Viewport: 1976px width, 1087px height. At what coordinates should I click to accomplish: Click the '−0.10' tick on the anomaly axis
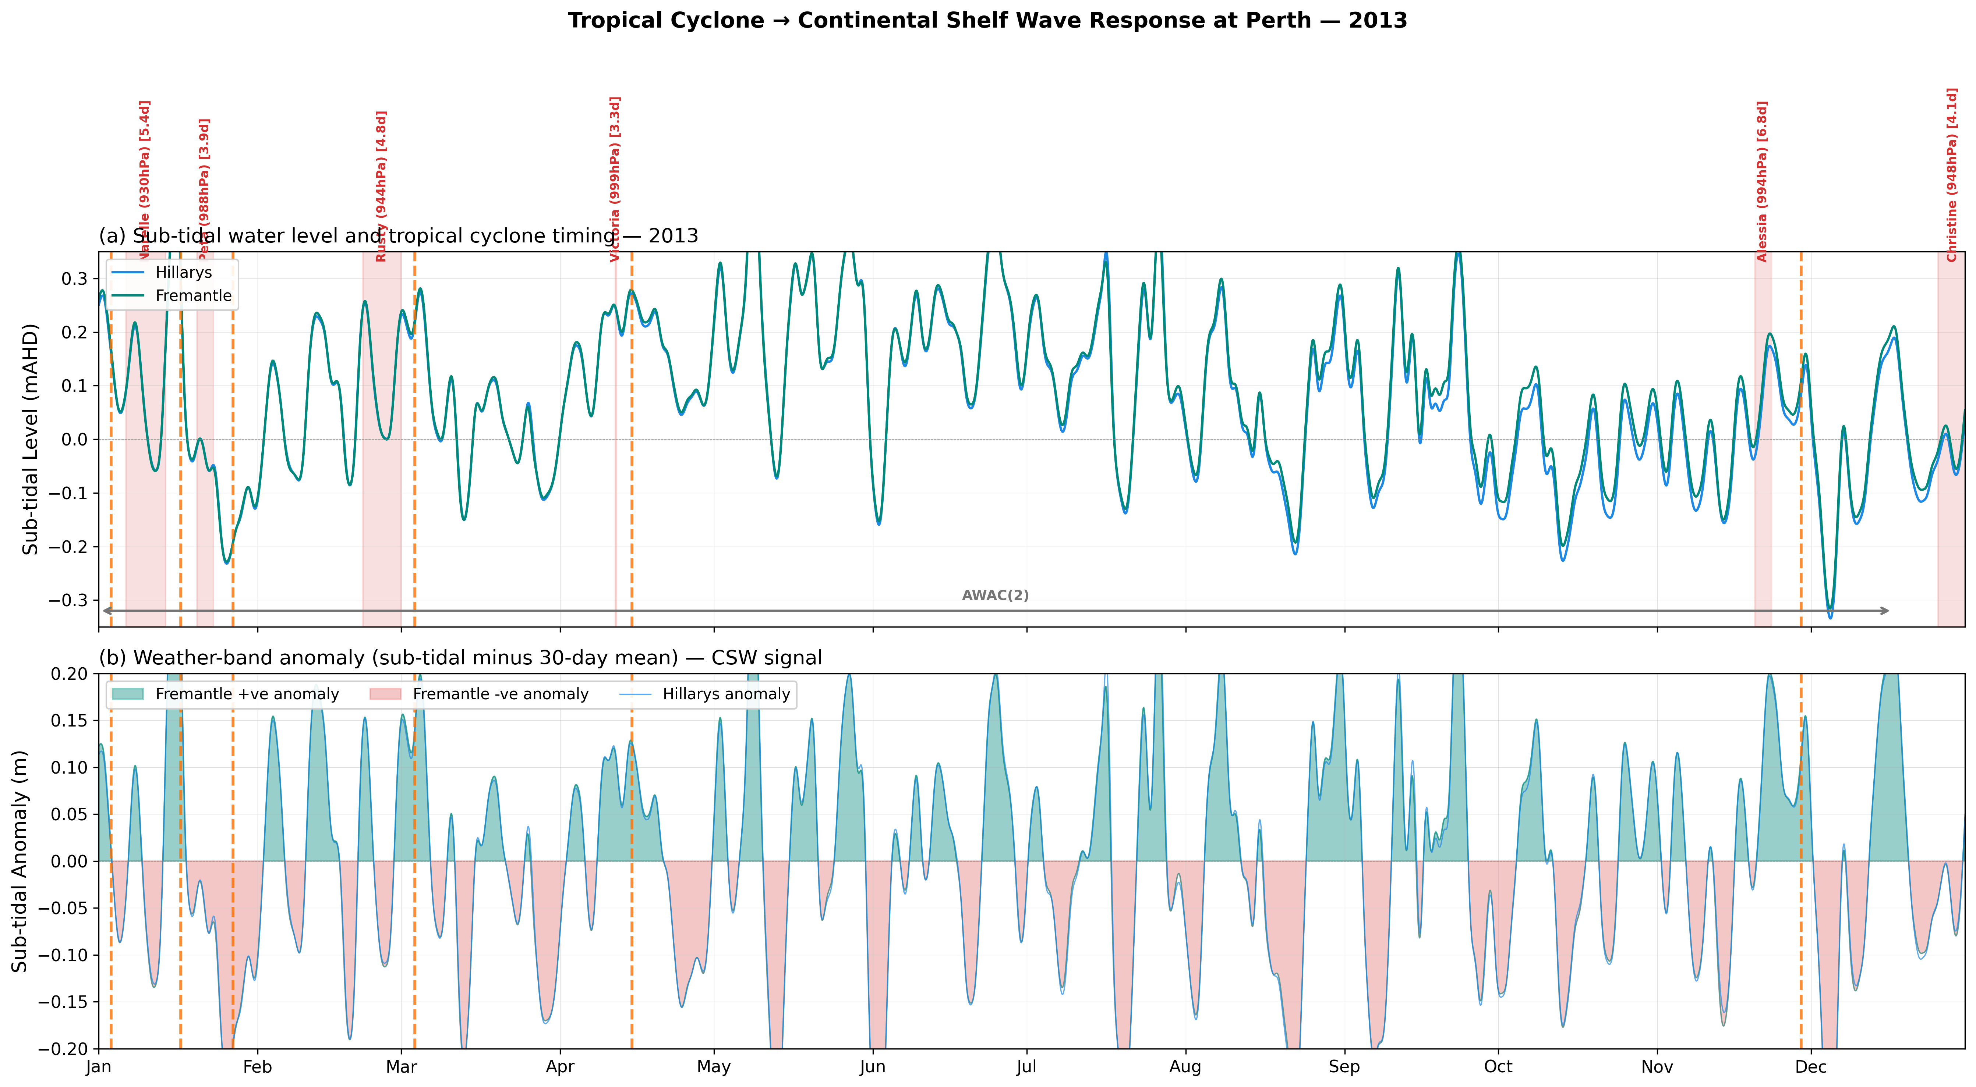pyautogui.click(x=63, y=955)
